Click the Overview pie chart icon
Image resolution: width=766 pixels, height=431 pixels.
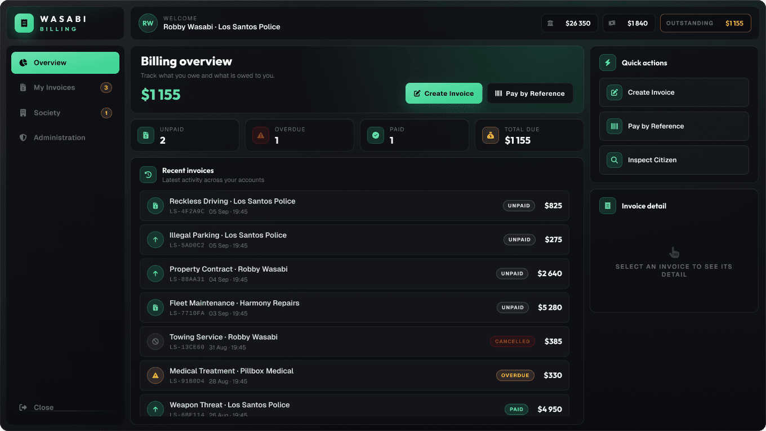(23, 63)
